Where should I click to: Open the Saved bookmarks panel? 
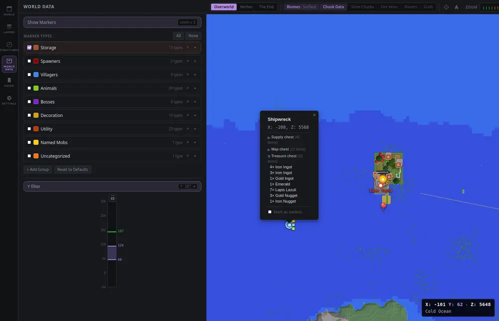pyautogui.click(x=9, y=82)
